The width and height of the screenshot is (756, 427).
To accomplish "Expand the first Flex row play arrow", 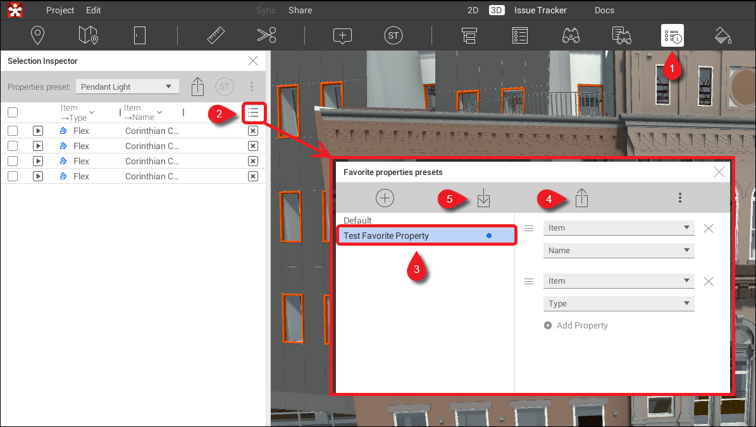I will [38, 131].
